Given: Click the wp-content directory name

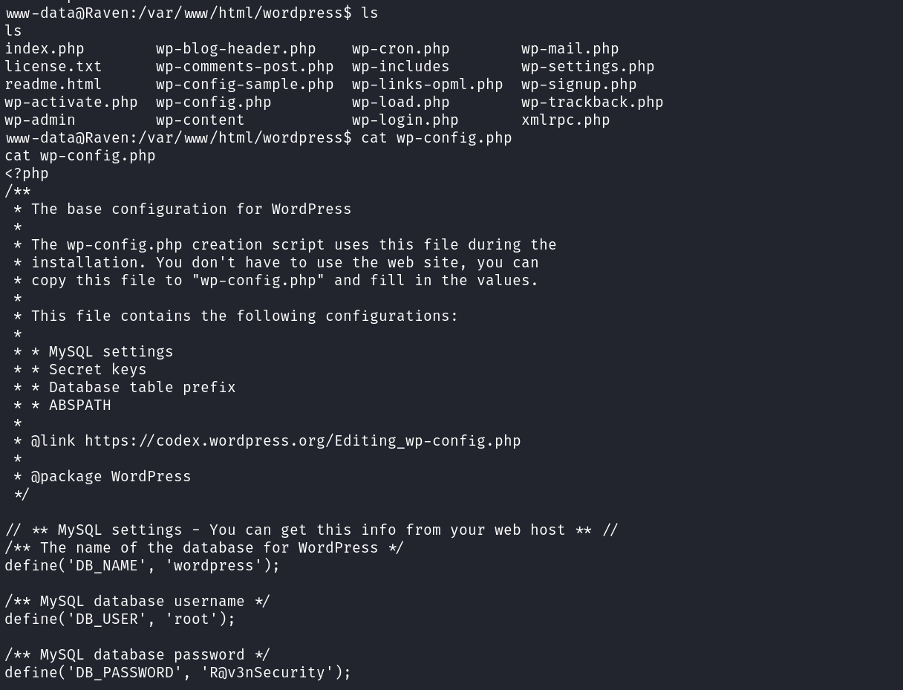Looking at the screenshot, I should click(x=200, y=120).
